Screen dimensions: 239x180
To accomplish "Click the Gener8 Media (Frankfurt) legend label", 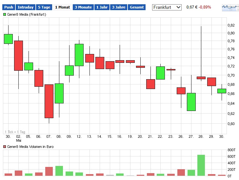I will click(x=27, y=14).
